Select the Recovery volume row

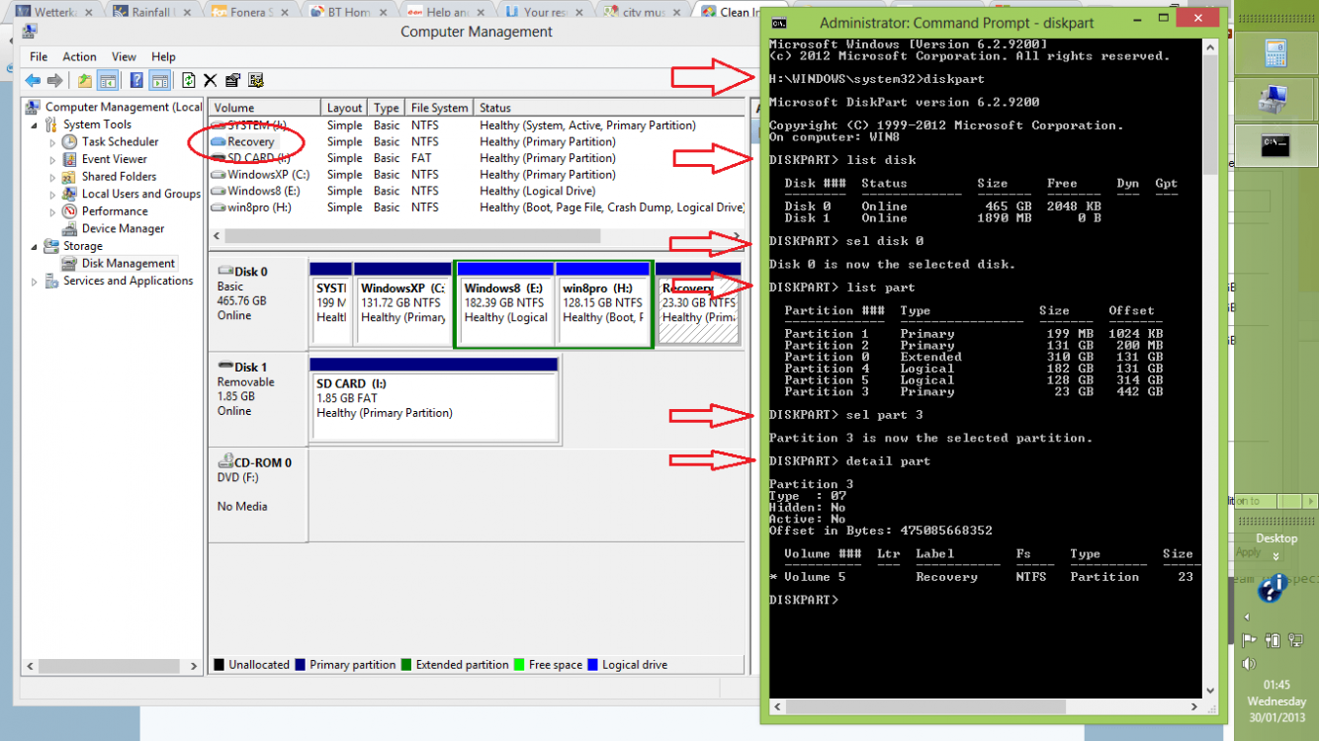(x=478, y=141)
